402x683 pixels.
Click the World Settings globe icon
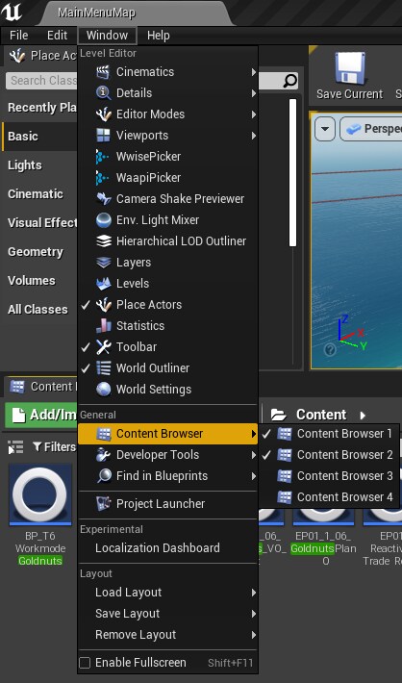tap(103, 389)
